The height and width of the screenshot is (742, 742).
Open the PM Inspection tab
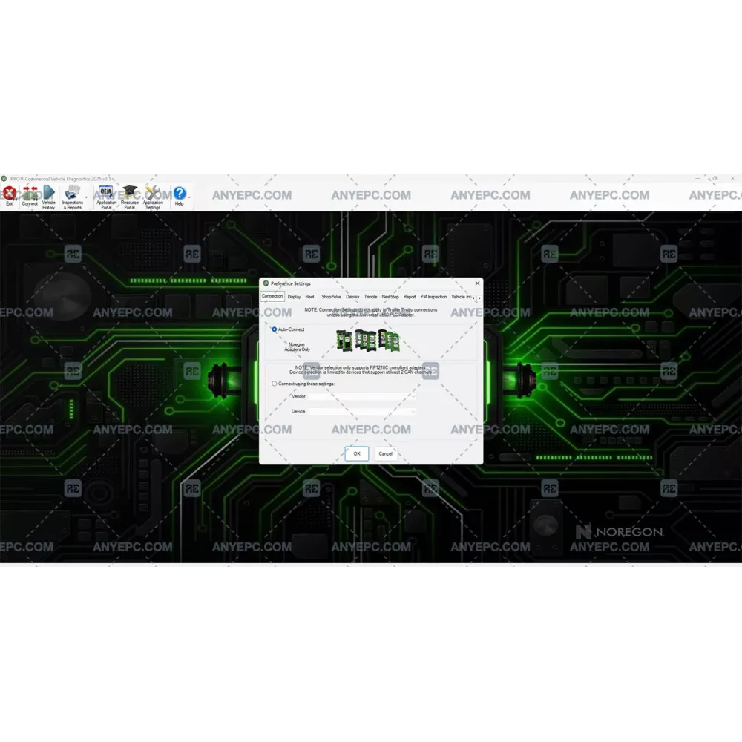pyautogui.click(x=433, y=297)
